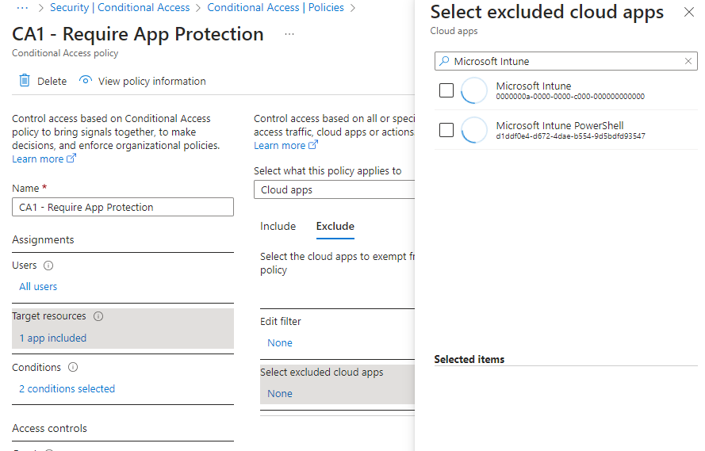This screenshot has height=451, width=705.
Task: Open the 1 app included link
Action: (x=52, y=338)
